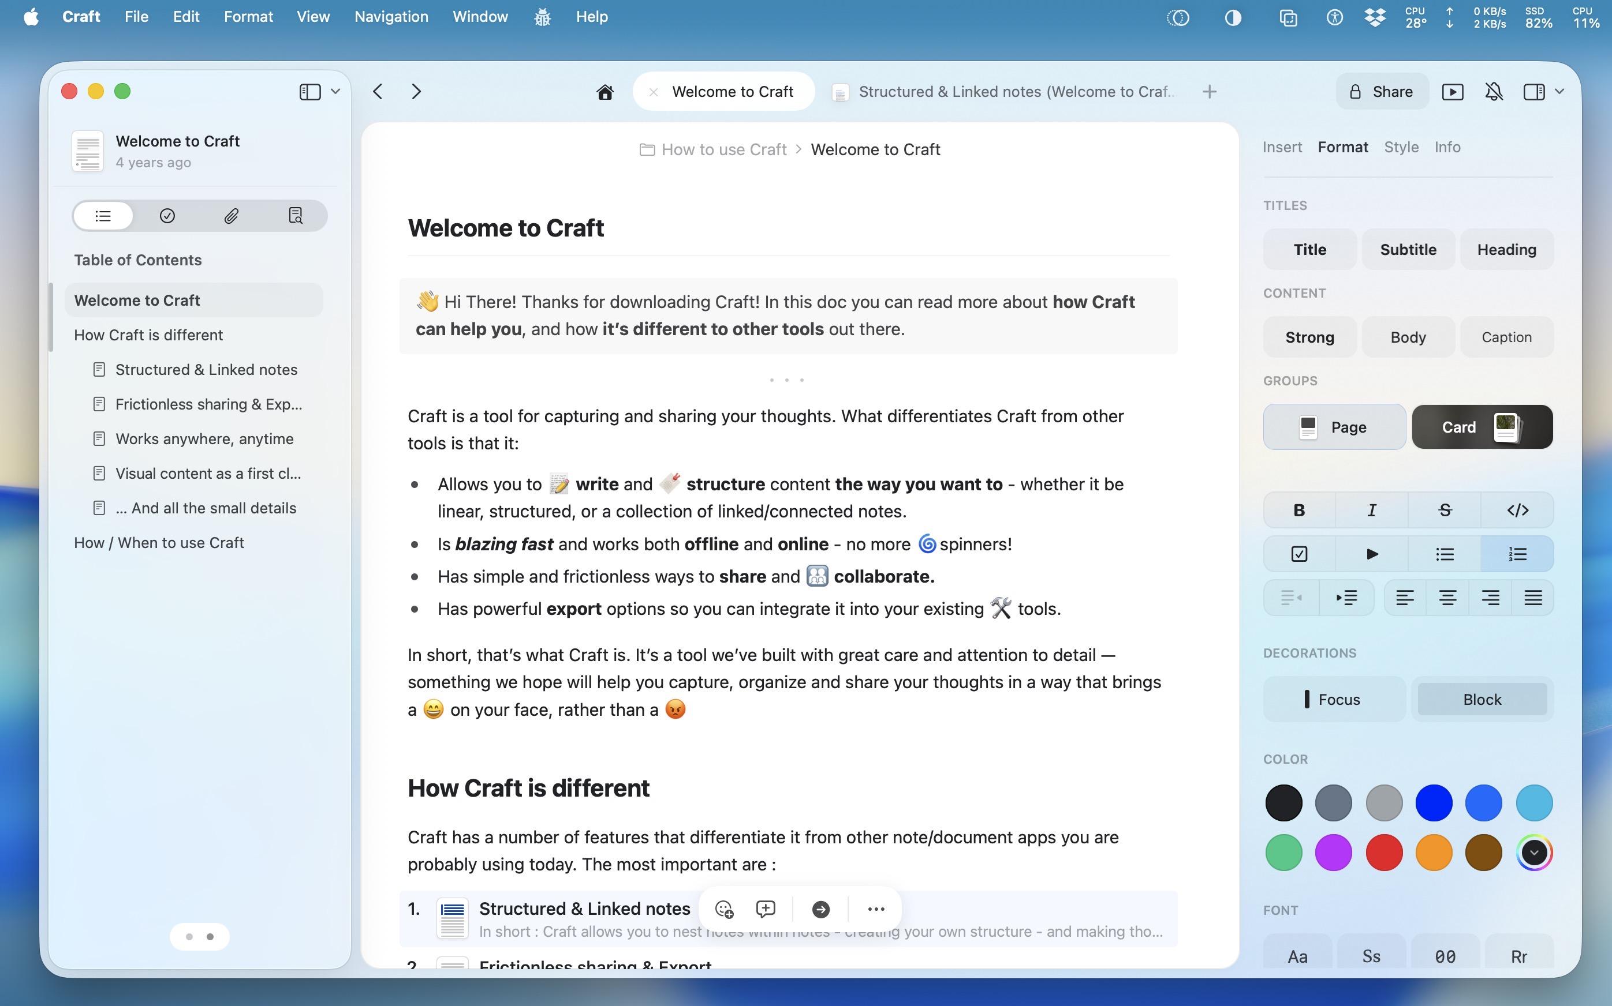Start presentation mode with the play icon

(x=1452, y=92)
